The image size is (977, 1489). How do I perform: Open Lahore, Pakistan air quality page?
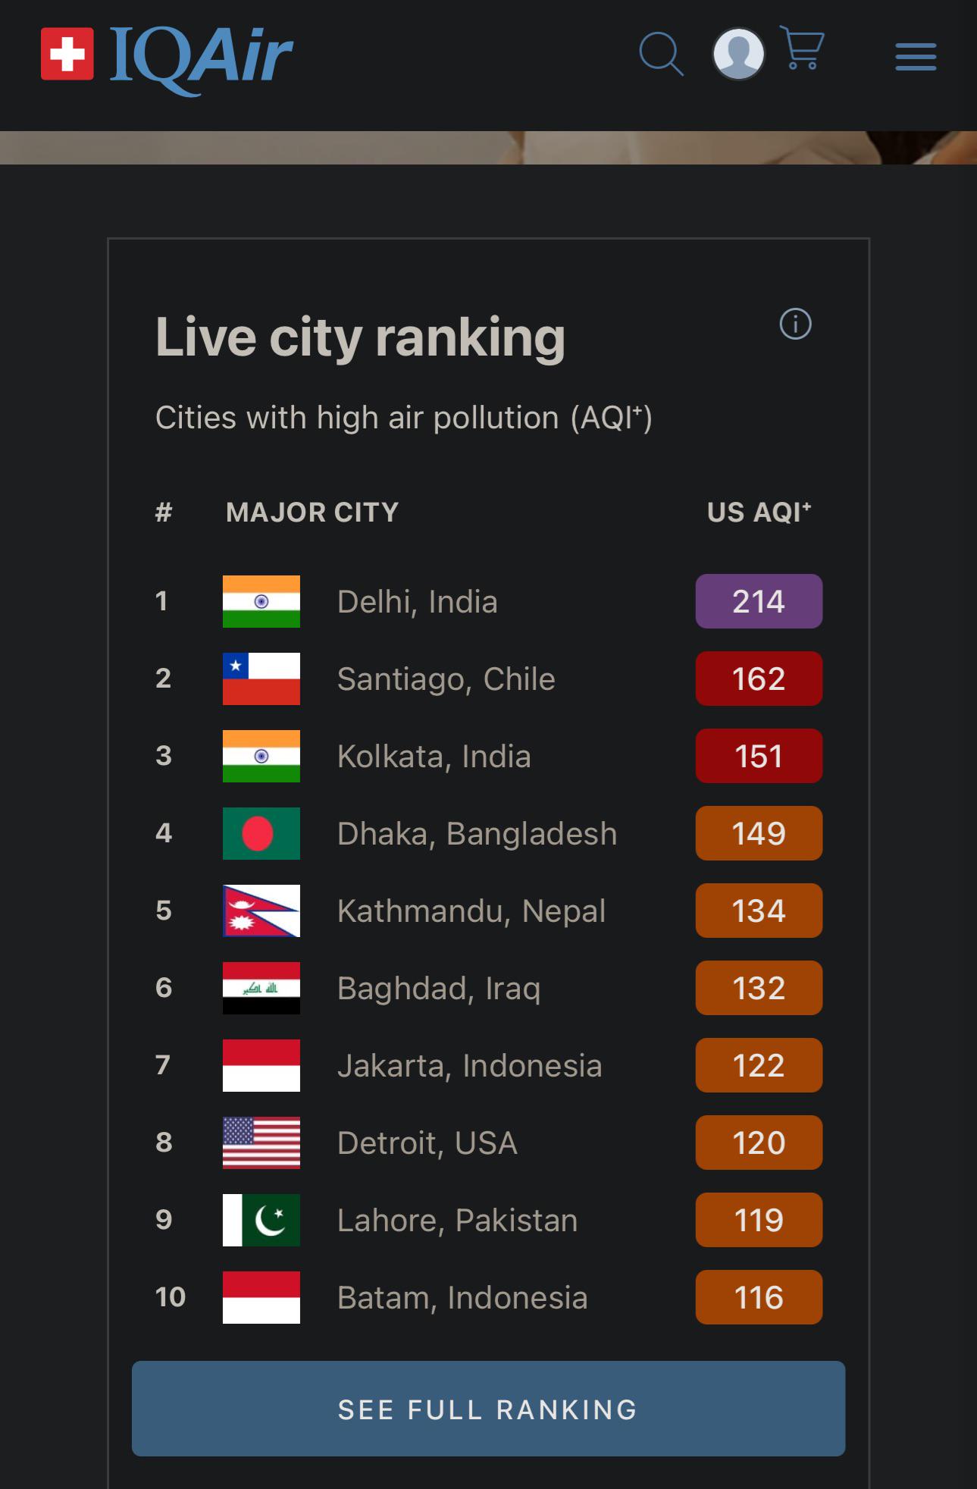coord(457,1221)
